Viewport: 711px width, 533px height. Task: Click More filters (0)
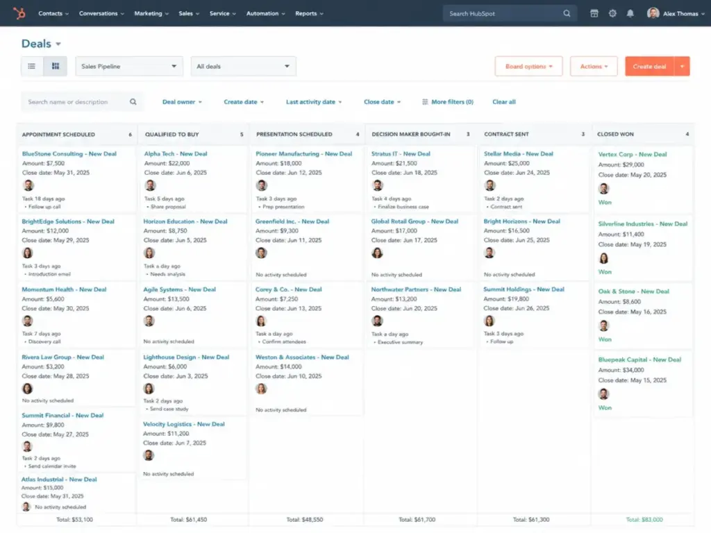pos(448,102)
